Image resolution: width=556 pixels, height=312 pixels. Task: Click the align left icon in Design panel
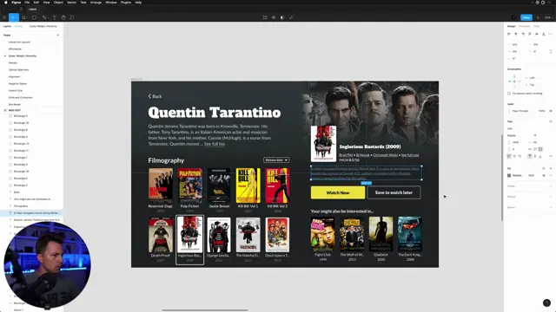pyautogui.click(x=509, y=34)
